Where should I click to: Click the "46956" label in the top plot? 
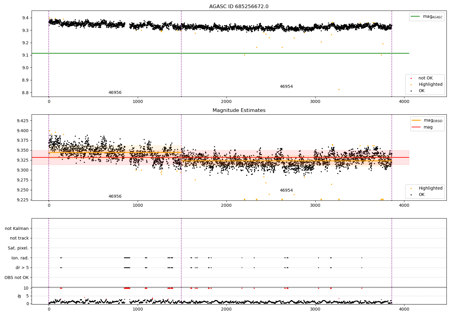[115, 93]
